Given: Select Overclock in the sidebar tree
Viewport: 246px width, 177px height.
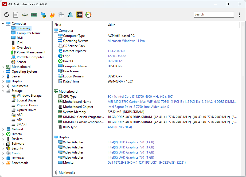Looking at the screenshot, I should click(24, 48).
